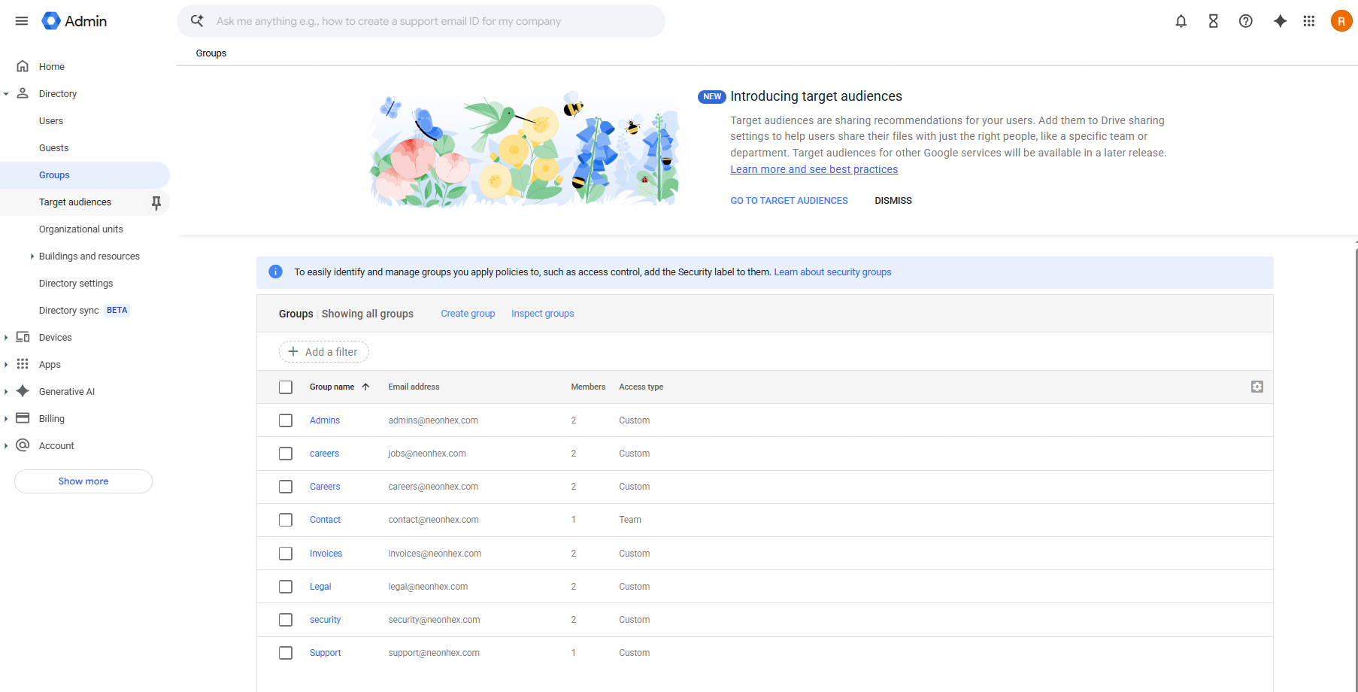
Task: Expand the Billing section arrow
Action: coord(6,419)
